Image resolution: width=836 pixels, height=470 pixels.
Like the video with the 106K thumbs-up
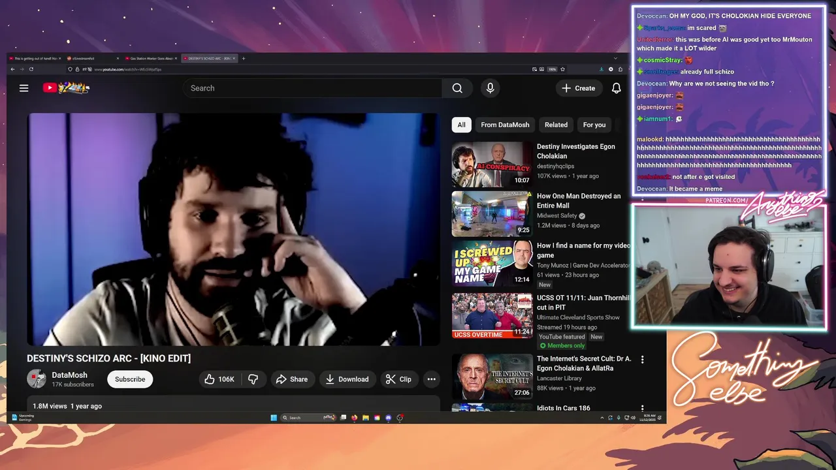(219, 379)
